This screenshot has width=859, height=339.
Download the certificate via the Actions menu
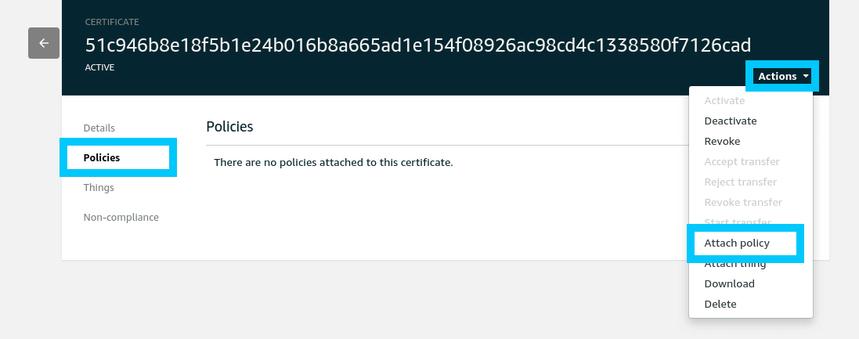click(x=729, y=284)
